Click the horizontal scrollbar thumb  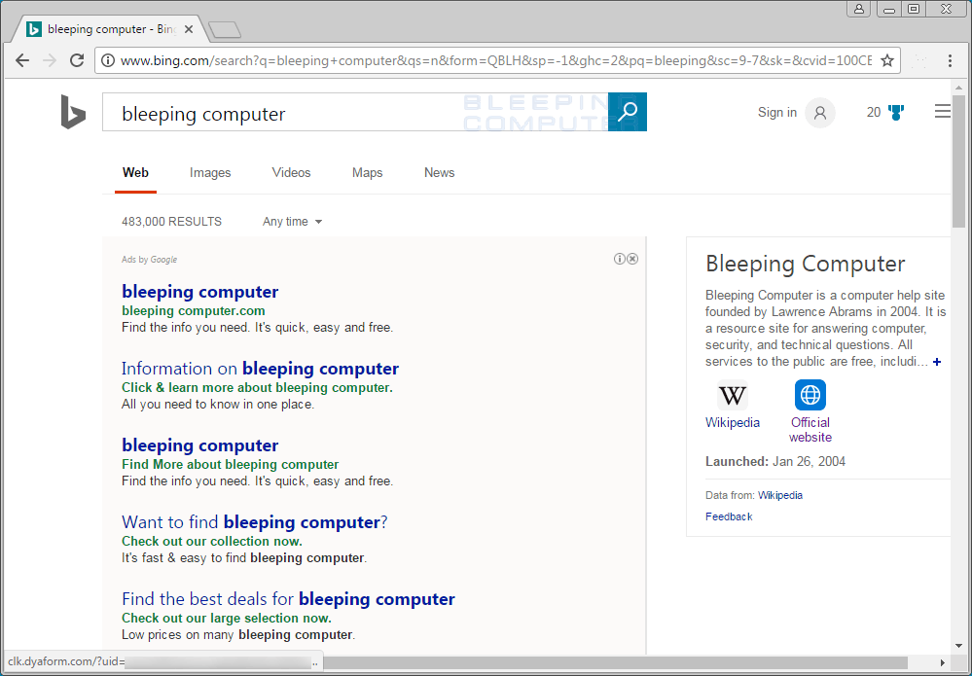point(615,662)
